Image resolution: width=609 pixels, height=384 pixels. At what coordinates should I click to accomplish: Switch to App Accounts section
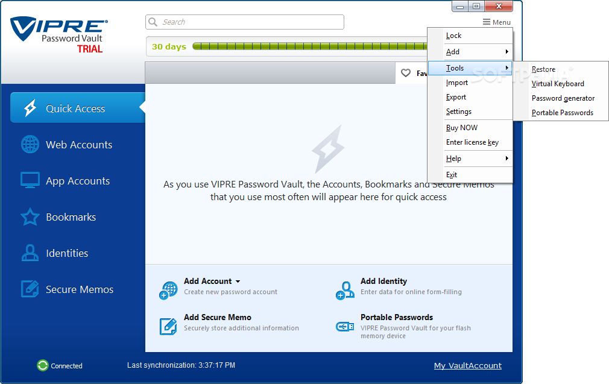pos(78,180)
